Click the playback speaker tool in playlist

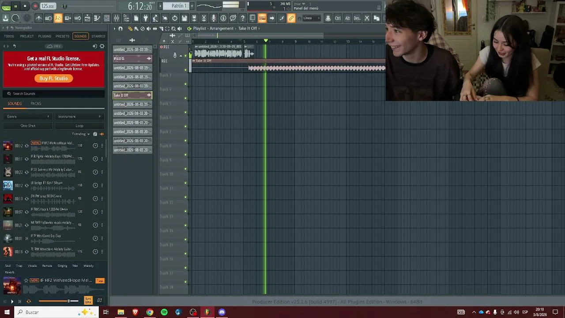[180, 28]
